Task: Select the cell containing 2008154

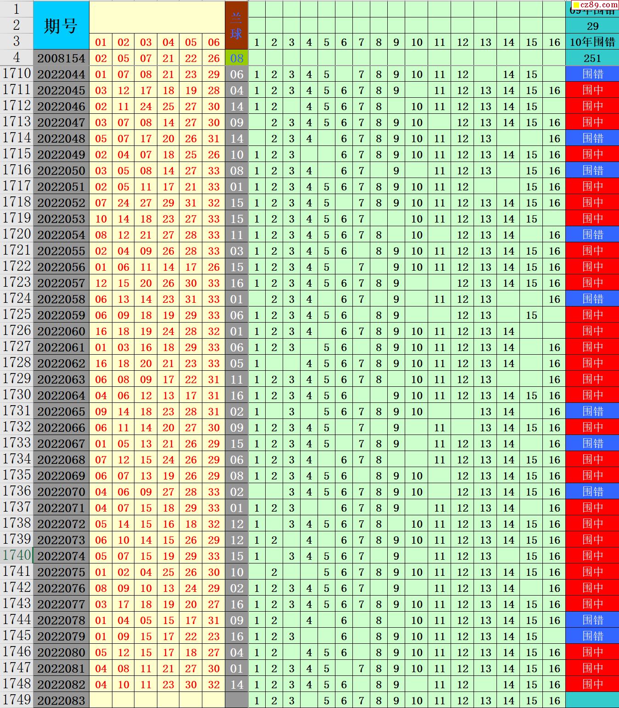Action: click(x=61, y=58)
